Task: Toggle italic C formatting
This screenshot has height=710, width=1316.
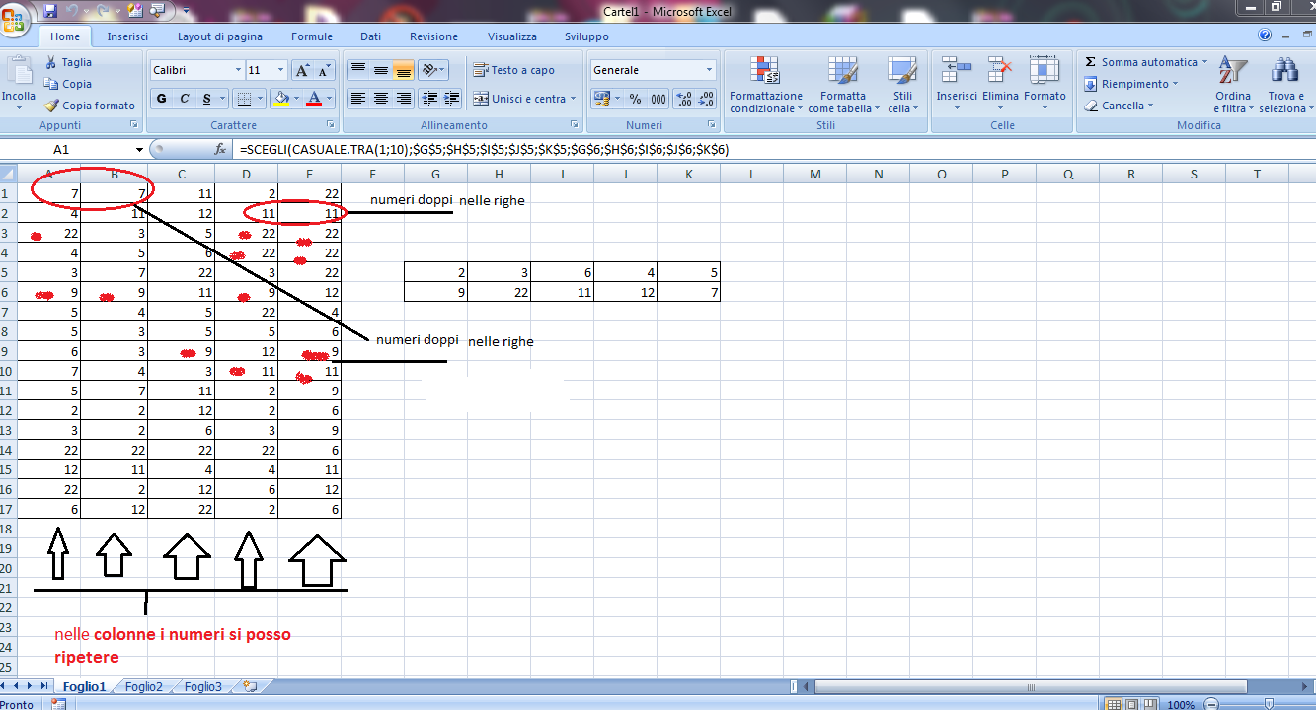Action: pyautogui.click(x=184, y=99)
